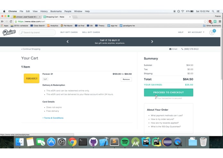Open 'How is my order secure?'
This screenshot has height=158, width=223.
tap(162, 119)
